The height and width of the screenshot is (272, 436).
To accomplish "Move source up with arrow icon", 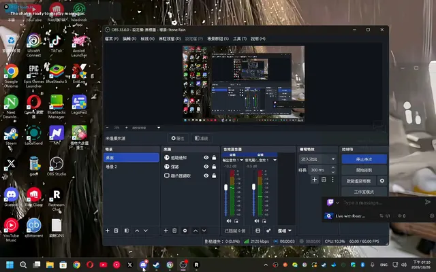I will coord(196,231).
